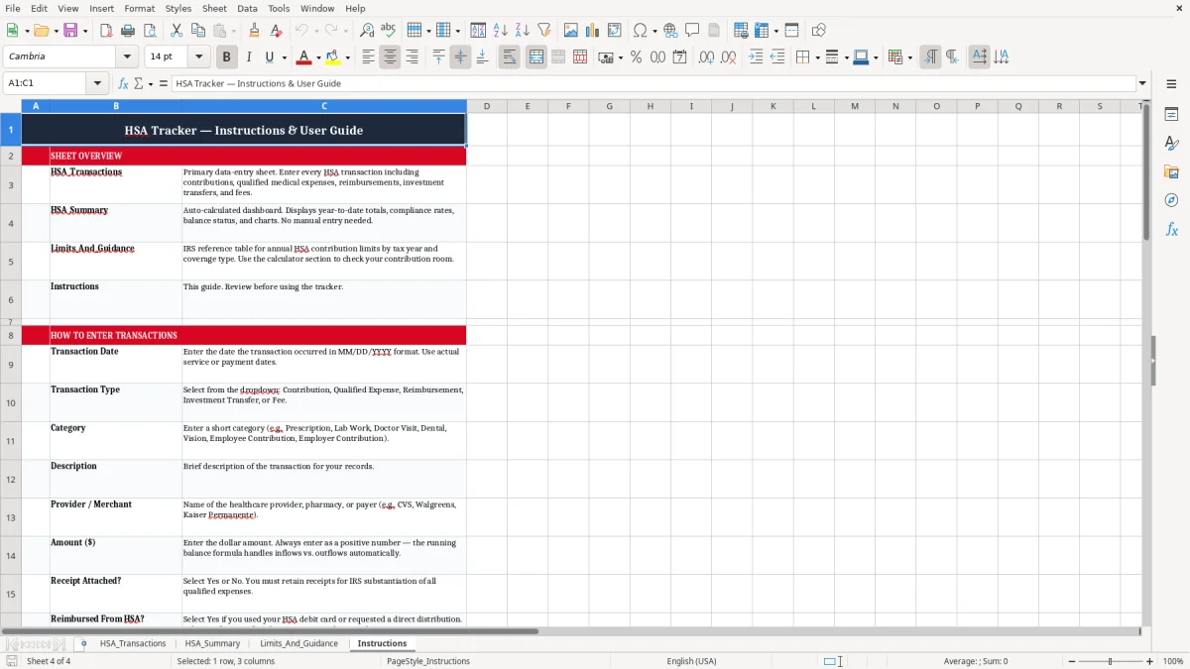
Task: Expand the font size dropdown
Action: click(x=198, y=56)
